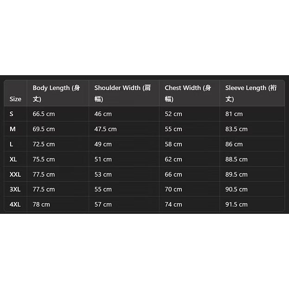The width and height of the screenshot is (289, 289).
Task: Click the M size row label
Action: (13, 129)
